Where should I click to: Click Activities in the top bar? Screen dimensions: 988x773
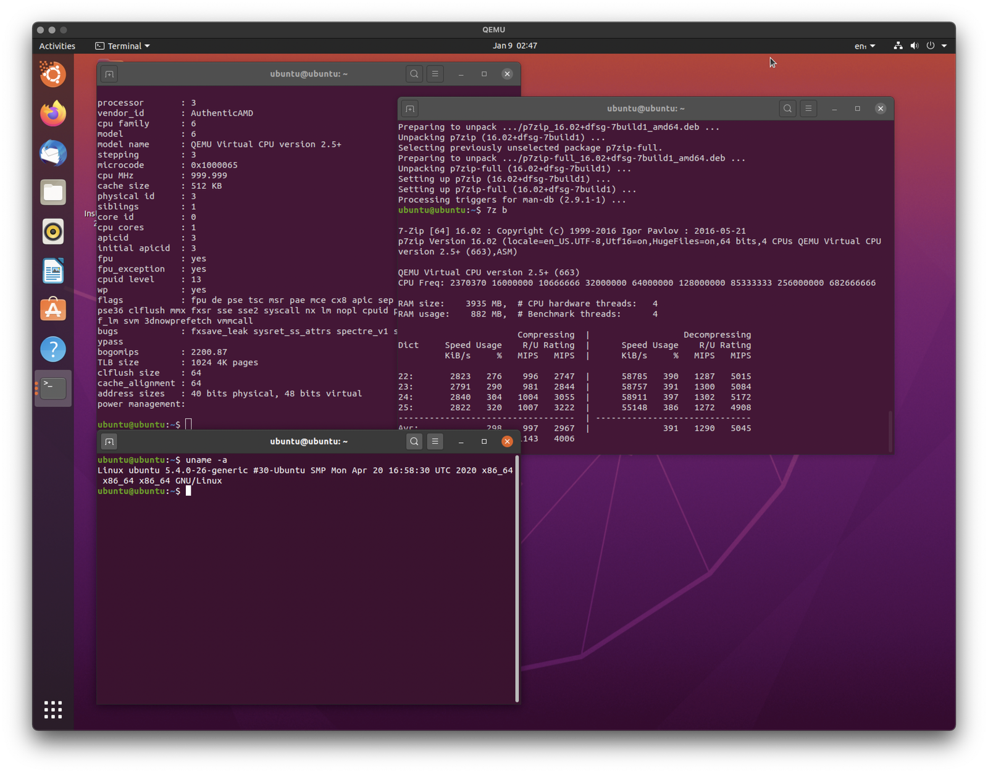tap(57, 46)
